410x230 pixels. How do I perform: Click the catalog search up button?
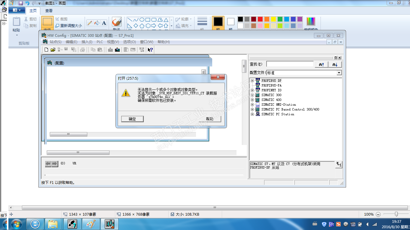coord(321,64)
